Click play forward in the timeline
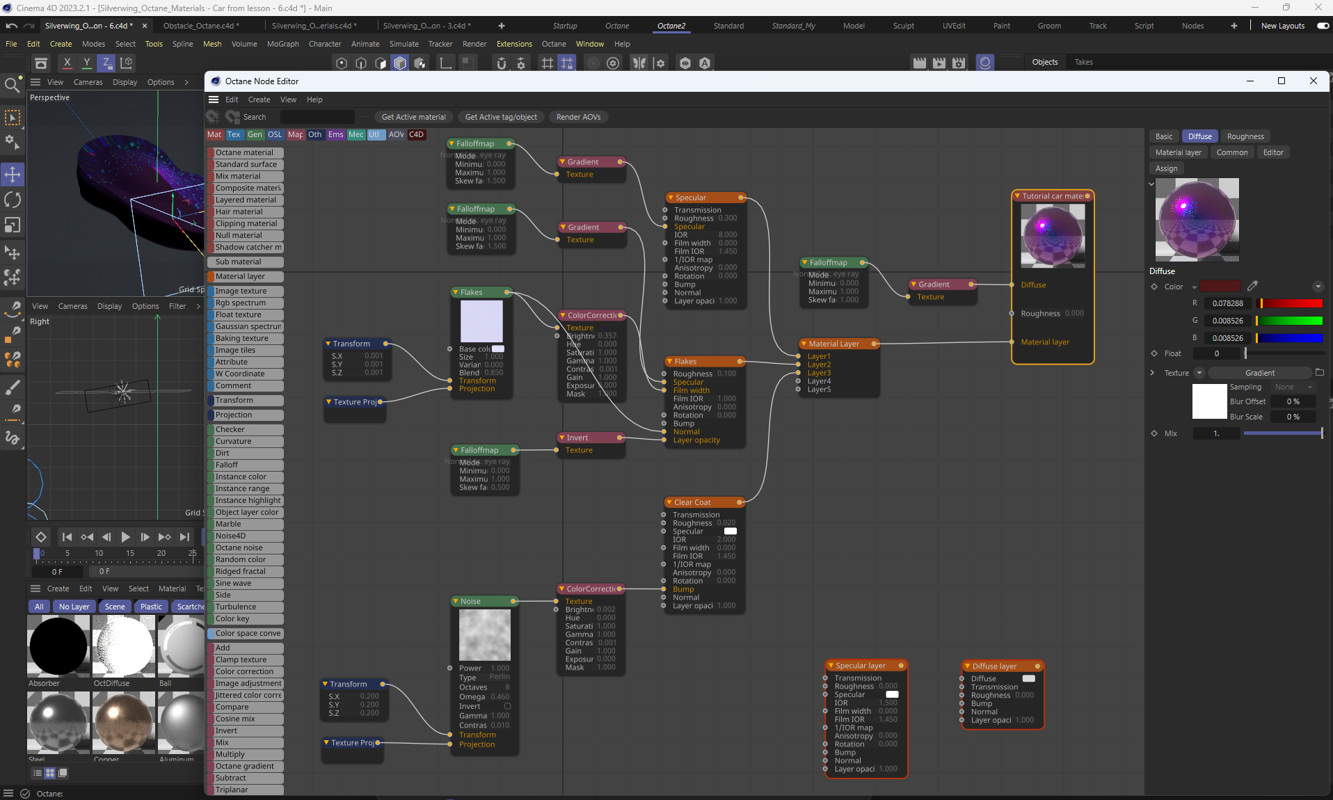The height and width of the screenshot is (800, 1333). pos(125,537)
